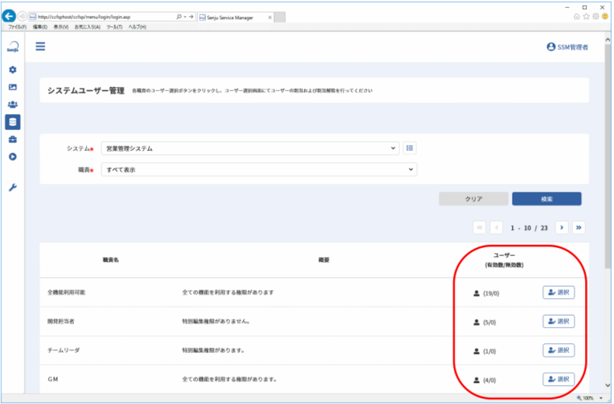The height and width of the screenshot is (404, 614).
Task: Click user icon in 全機能利用可能 row
Action: click(x=476, y=293)
